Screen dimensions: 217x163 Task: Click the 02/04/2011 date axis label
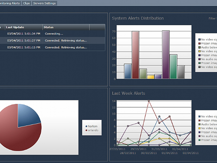180,149
